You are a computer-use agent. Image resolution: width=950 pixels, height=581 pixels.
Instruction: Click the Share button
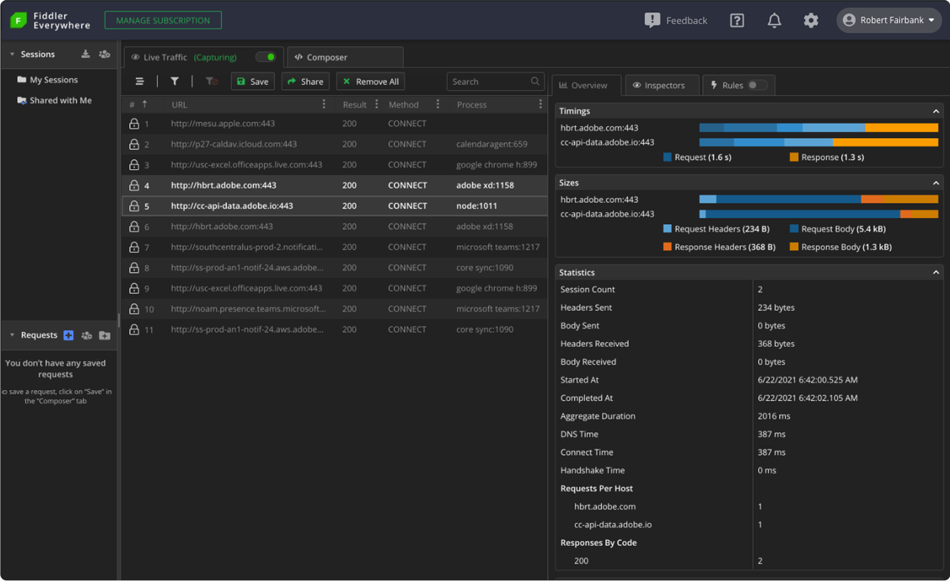305,82
